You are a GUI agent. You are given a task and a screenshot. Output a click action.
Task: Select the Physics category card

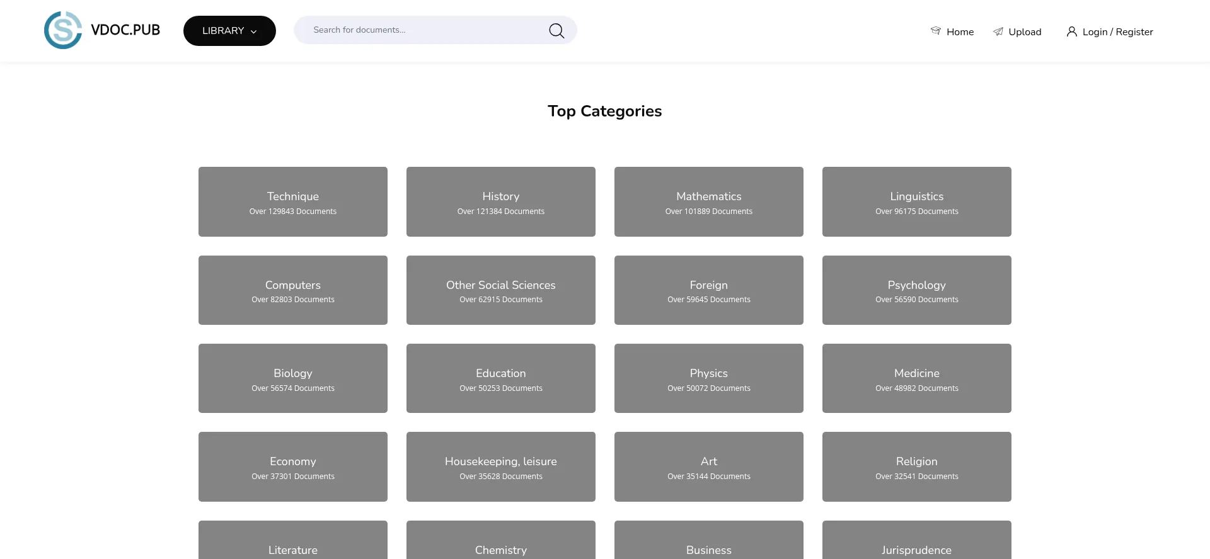pos(709,378)
